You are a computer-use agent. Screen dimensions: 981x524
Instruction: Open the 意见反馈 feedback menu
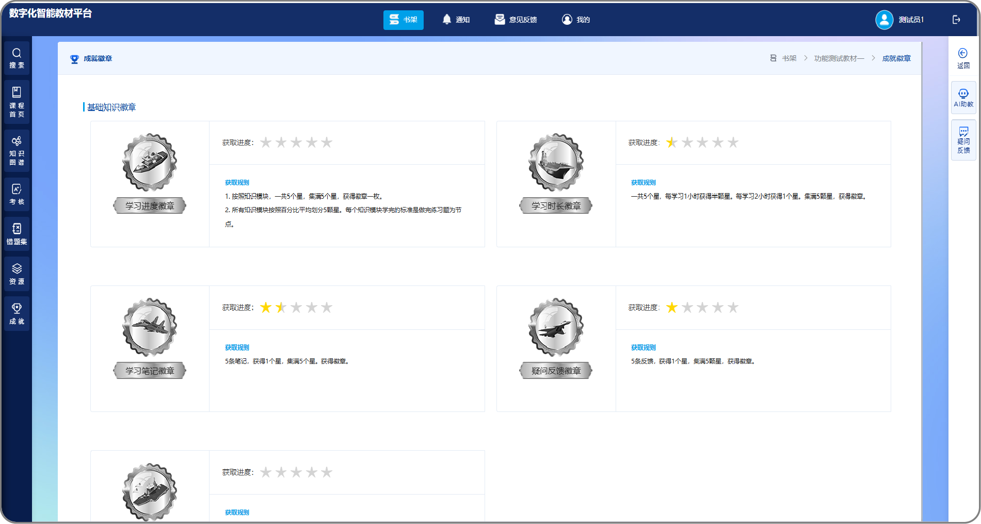click(x=516, y=20)
